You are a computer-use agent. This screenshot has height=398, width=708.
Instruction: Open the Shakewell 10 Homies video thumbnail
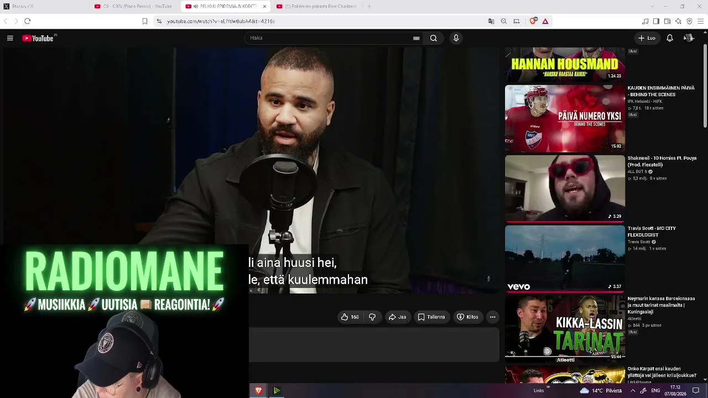[x=565, y=188]
